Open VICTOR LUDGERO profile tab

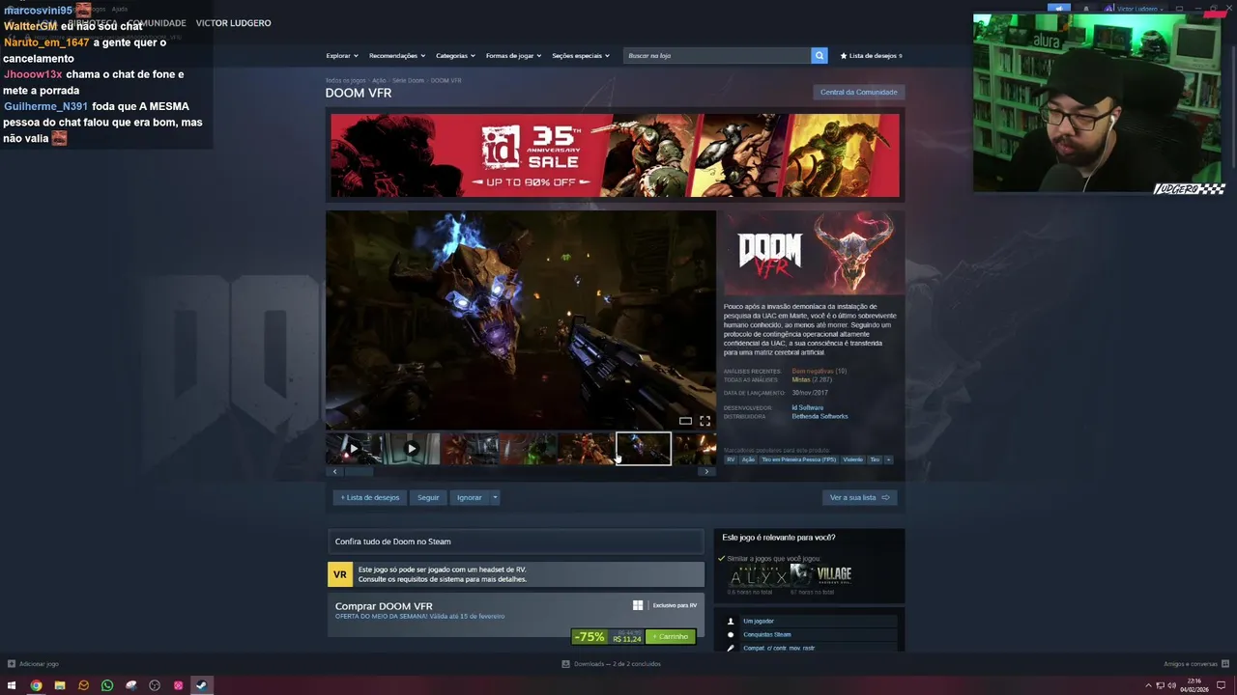(x=233, y=23)
